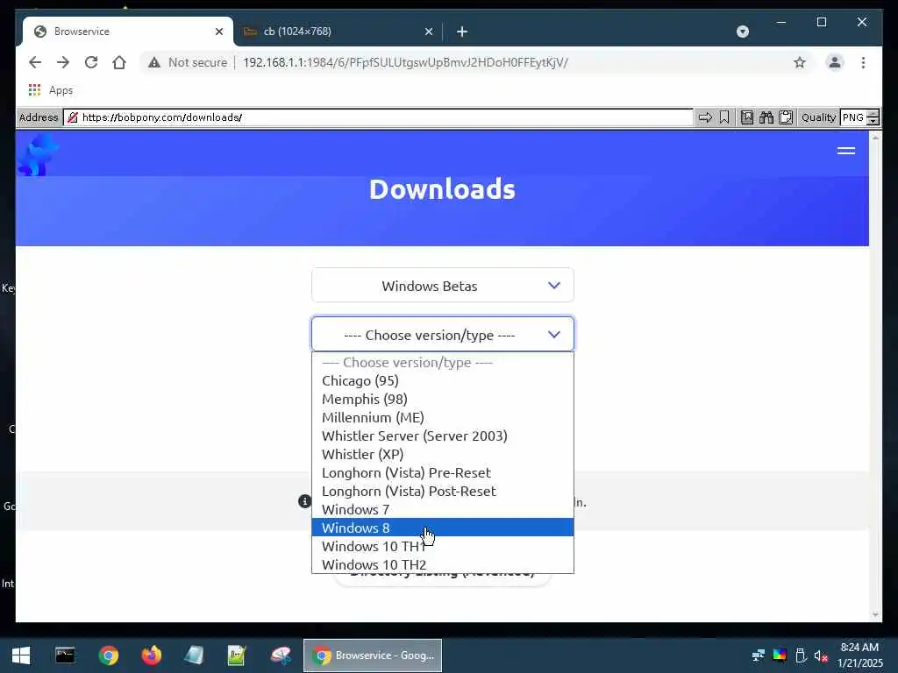Image resolution: width=898 pixels, height=673 pixels.
Task: Decrease the Quality spinner value
Action: 873,121
